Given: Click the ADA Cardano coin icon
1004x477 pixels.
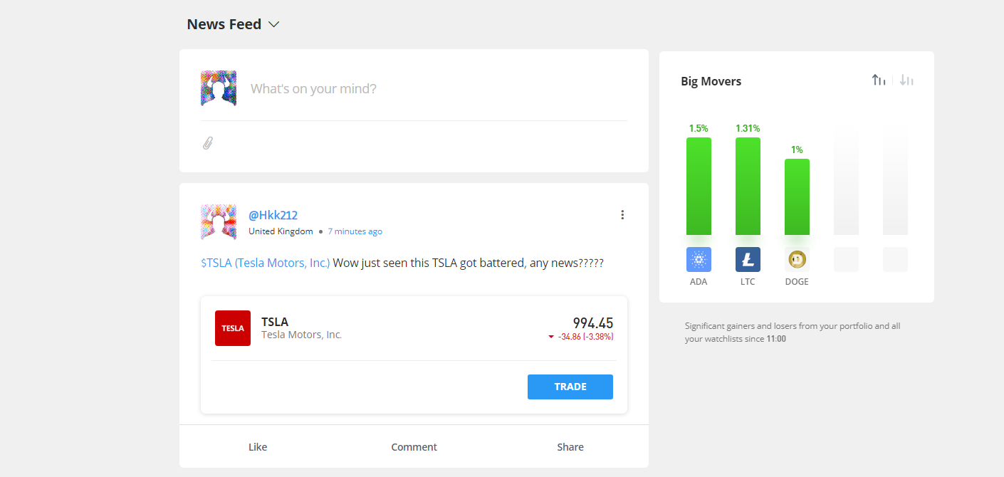Looking at the screenshot, I should pos(699,260).
